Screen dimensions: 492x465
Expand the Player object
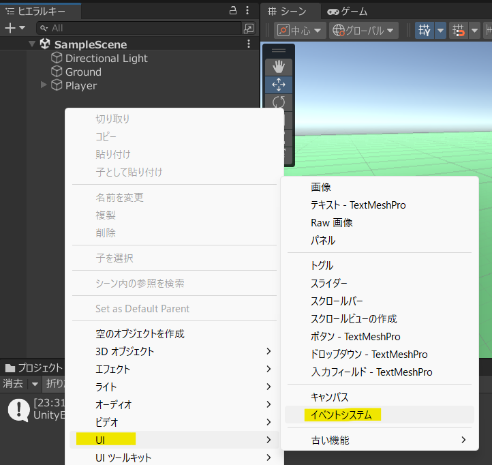pyautogui.click(x=44, y=85)
